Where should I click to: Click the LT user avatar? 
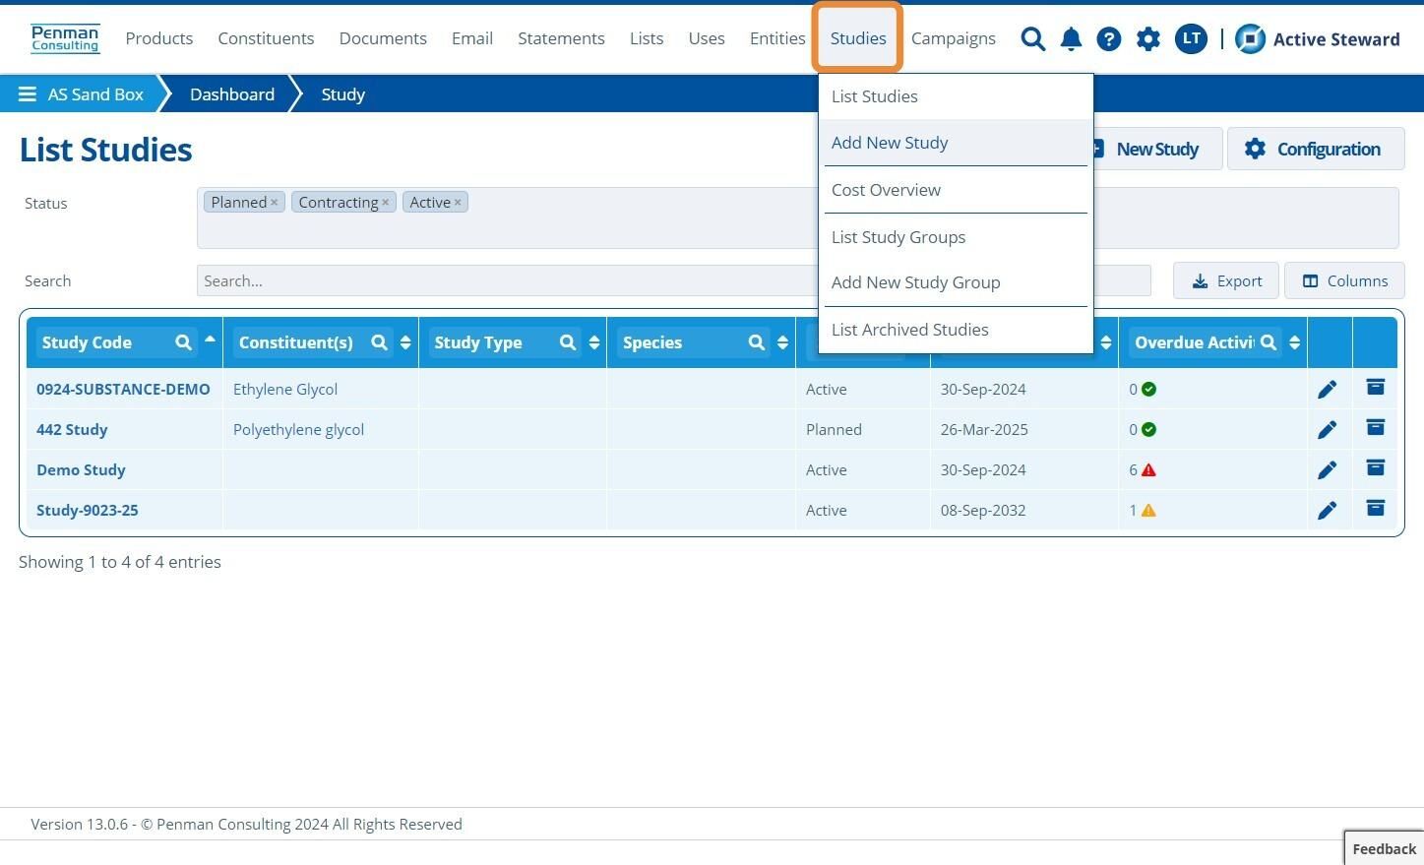click(1191, 39)
